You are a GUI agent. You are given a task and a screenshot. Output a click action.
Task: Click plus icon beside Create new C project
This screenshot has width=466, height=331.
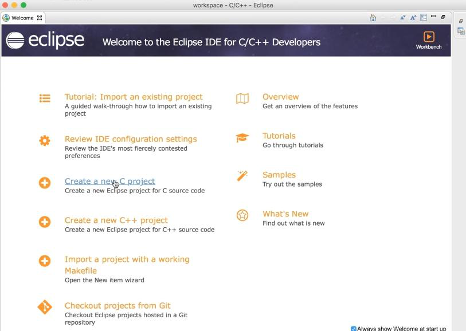pyautogui.click(x=45, y=183)
